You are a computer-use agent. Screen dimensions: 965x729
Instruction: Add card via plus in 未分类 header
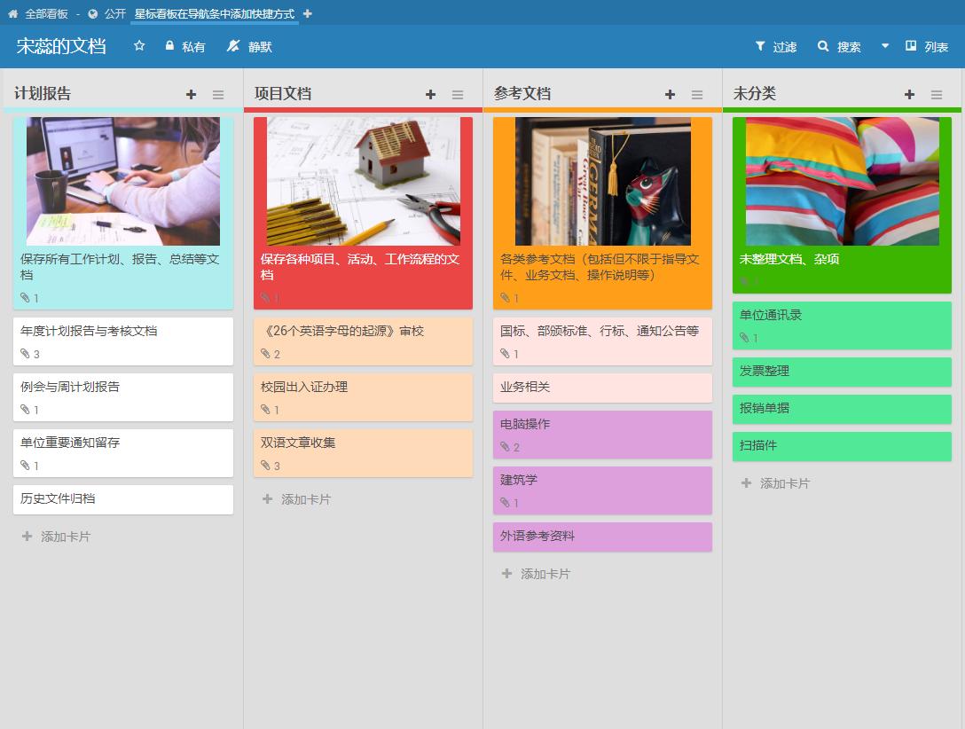pos(910,94)
